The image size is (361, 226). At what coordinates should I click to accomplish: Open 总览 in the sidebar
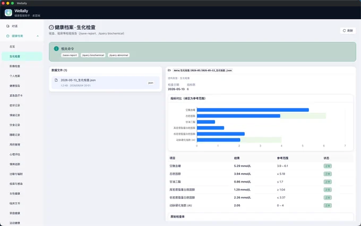pyautogui.click(x=22, y=47)
